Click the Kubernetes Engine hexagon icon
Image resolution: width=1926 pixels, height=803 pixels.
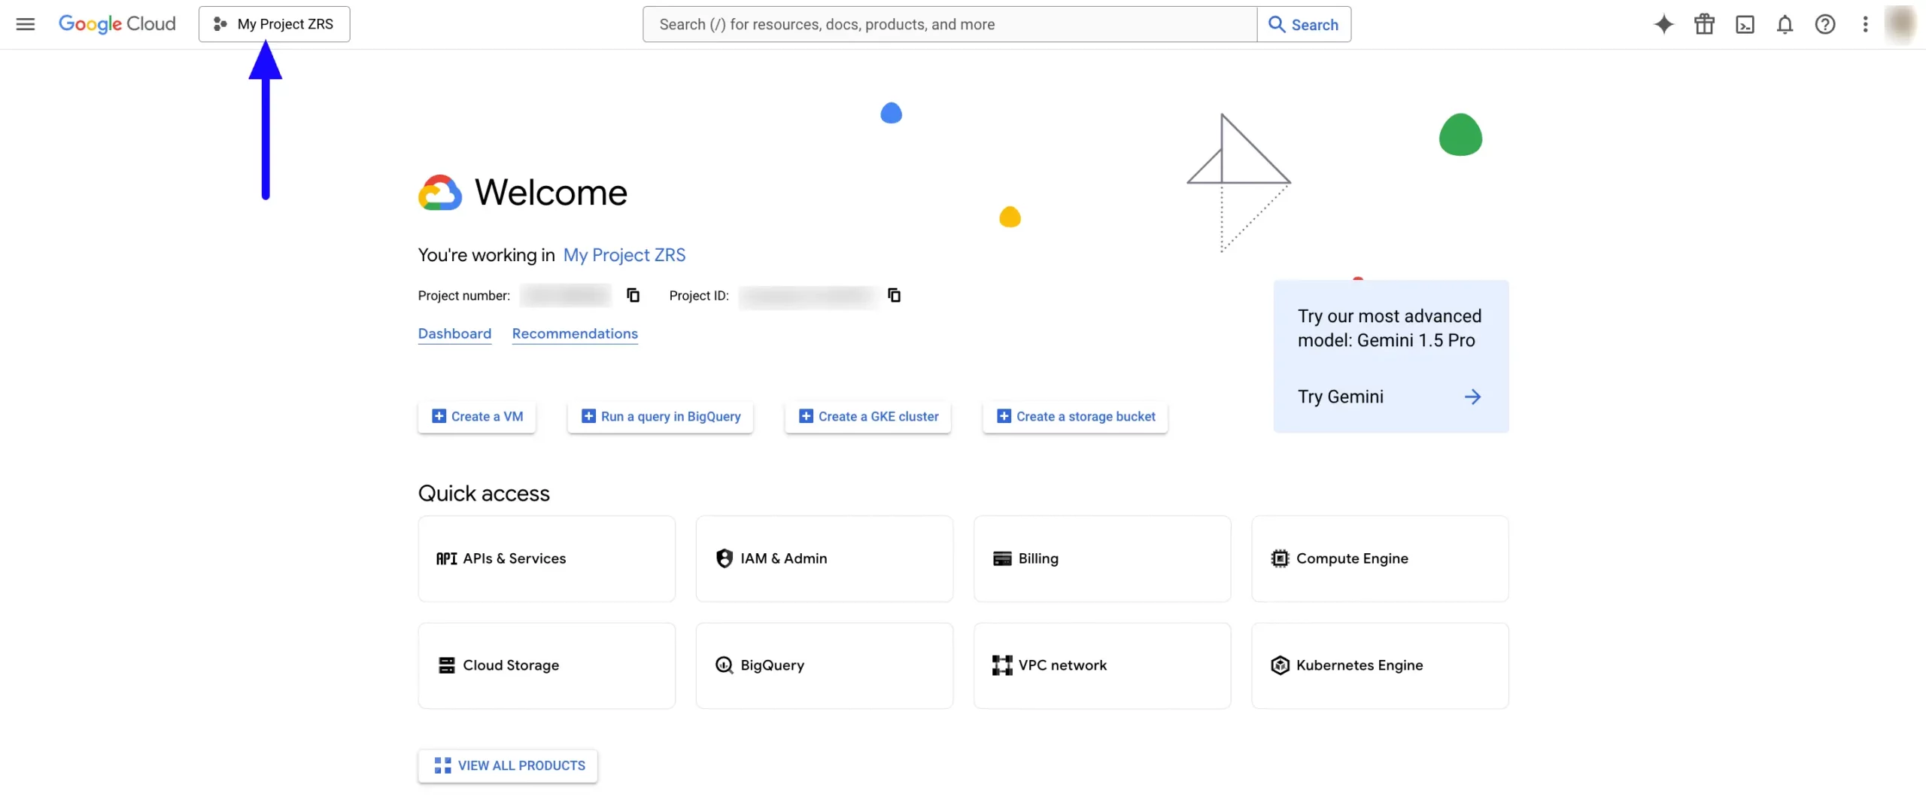coord(1280,665)
